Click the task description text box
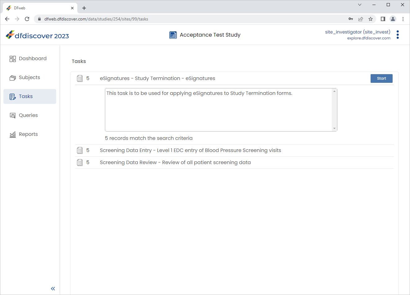 coord(221,110)
